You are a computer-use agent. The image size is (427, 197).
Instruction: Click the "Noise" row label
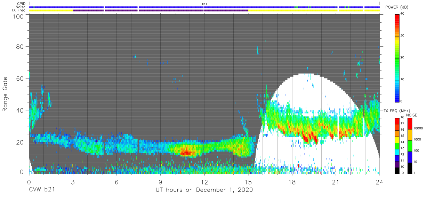click(21, 7)
